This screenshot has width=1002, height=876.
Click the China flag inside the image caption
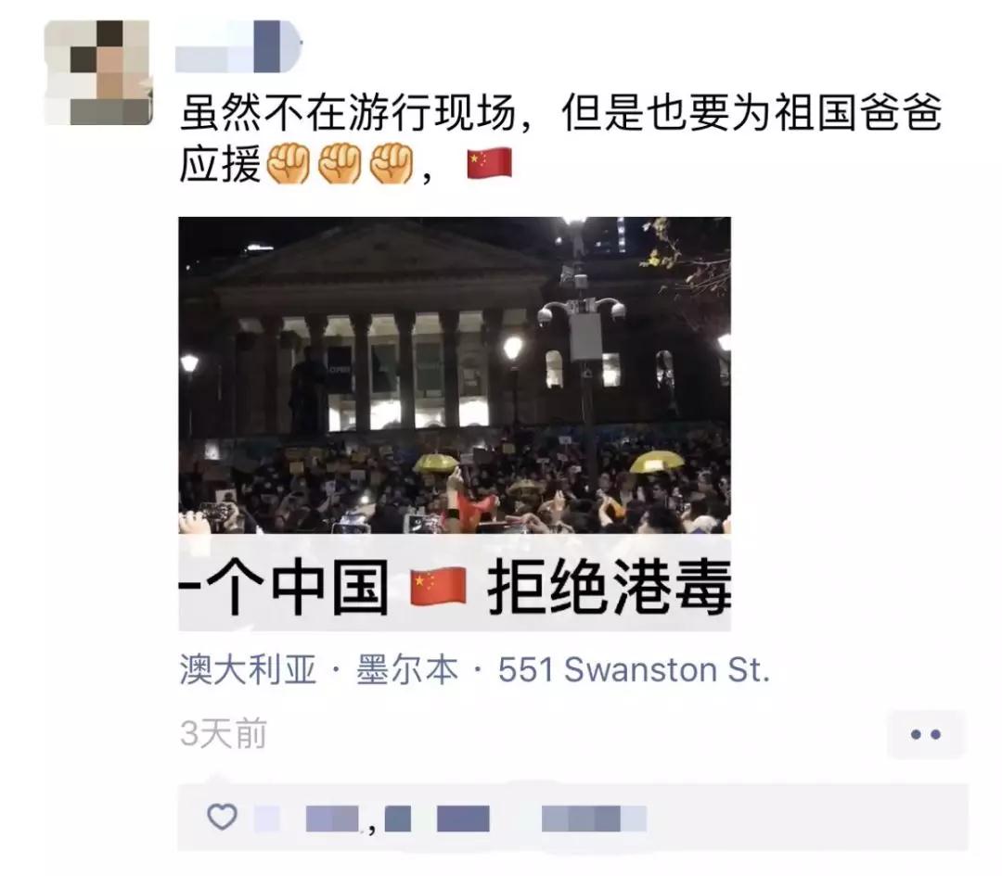[438, 586]
